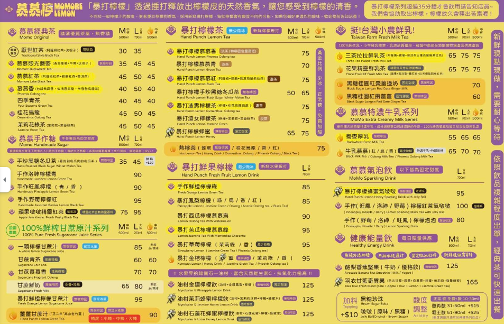504x324 pixels.
Task: Click the 以下皆為固定甜度 tag beside 慕慕氣泡飲
Action: point(419,170)
